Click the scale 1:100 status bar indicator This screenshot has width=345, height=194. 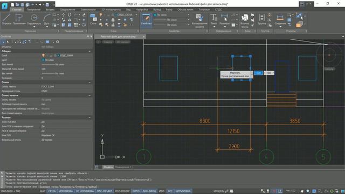click(x=291, y=191)
